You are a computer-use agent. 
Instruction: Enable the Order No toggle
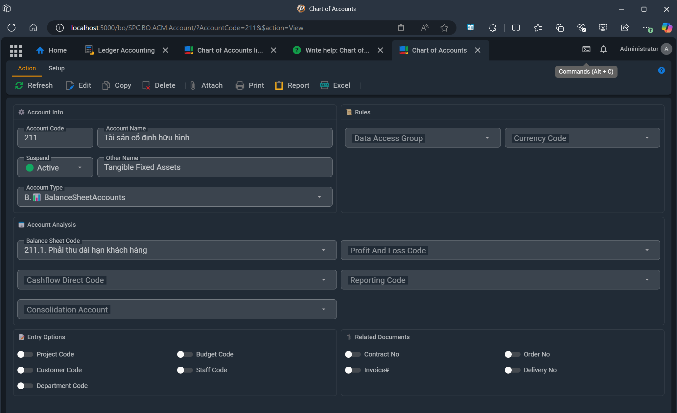[513, 354]
